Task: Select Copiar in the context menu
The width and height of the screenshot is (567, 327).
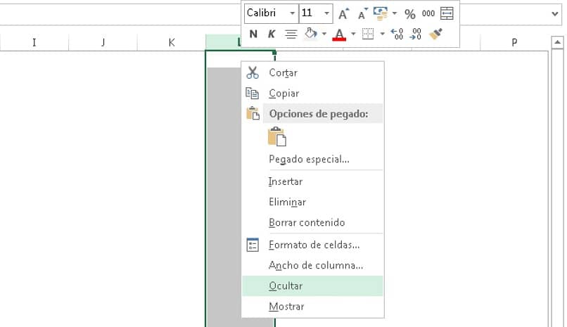Action: pos(283,93)
